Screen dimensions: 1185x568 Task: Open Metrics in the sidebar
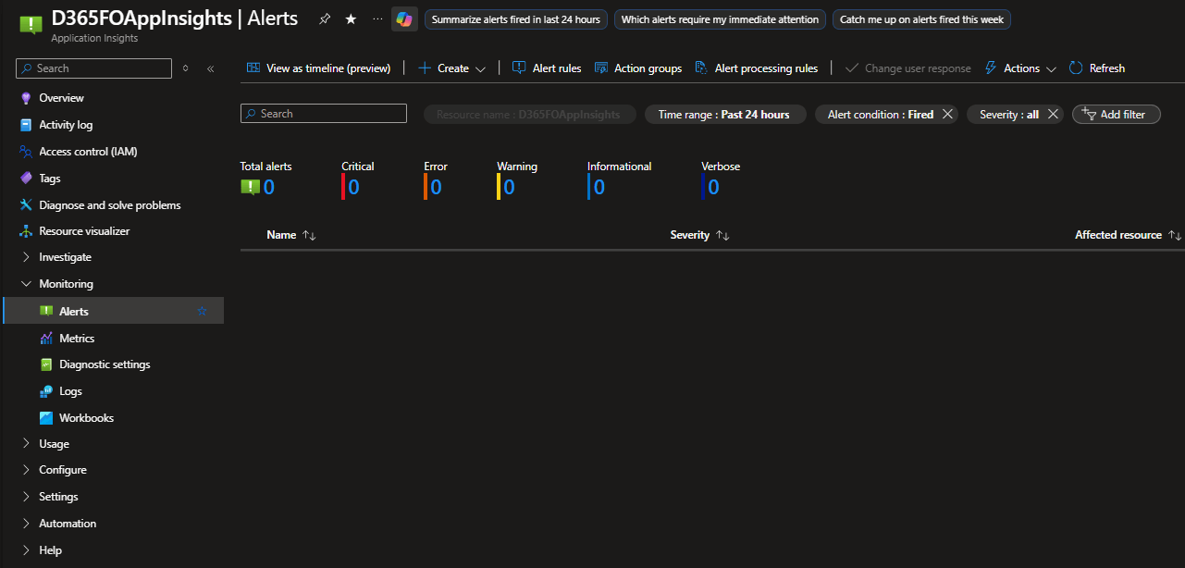click(x=77, y=339)
